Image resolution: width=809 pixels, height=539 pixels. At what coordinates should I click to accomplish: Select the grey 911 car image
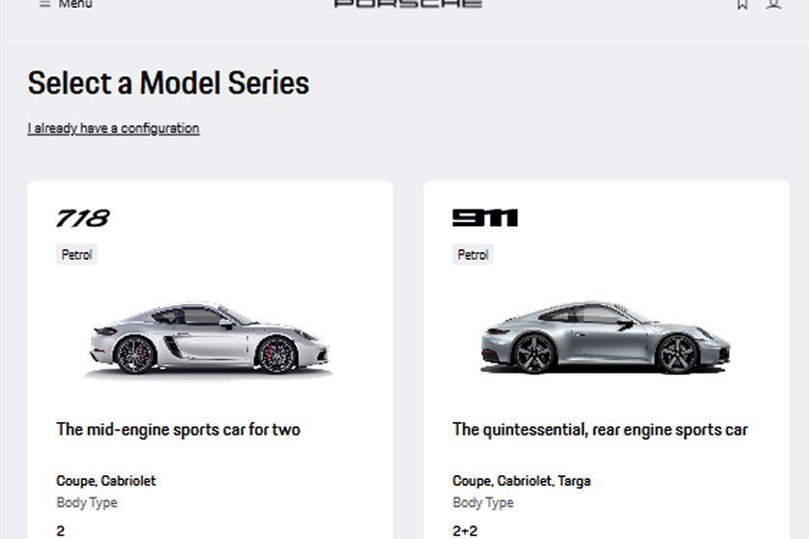605,337
